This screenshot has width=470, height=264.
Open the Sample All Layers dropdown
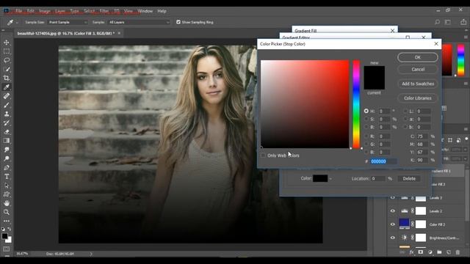click(139, 22)
